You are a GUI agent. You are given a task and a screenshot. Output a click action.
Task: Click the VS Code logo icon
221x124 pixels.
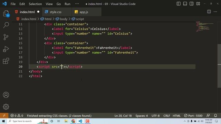[4, 4]
